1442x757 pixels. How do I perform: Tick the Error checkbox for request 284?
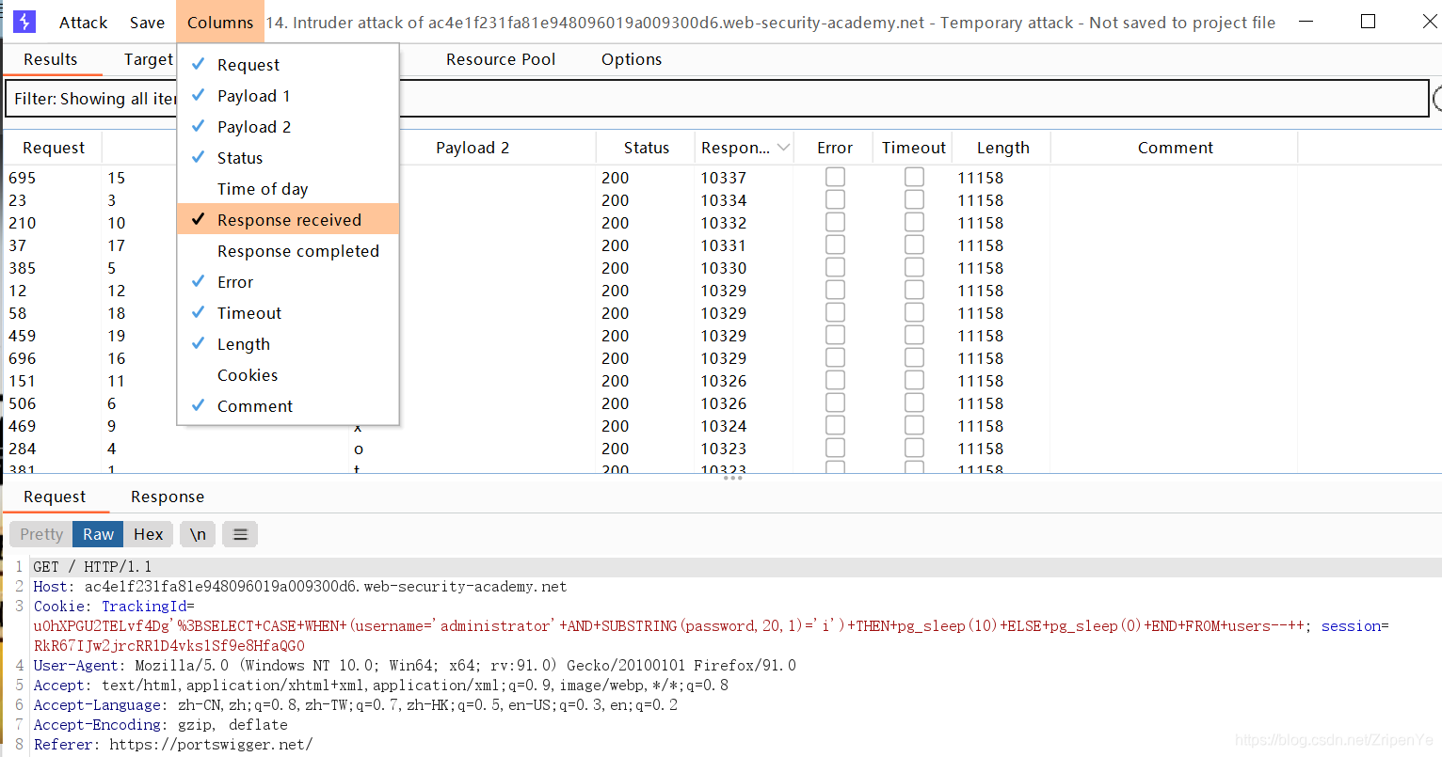click(835, 448)
